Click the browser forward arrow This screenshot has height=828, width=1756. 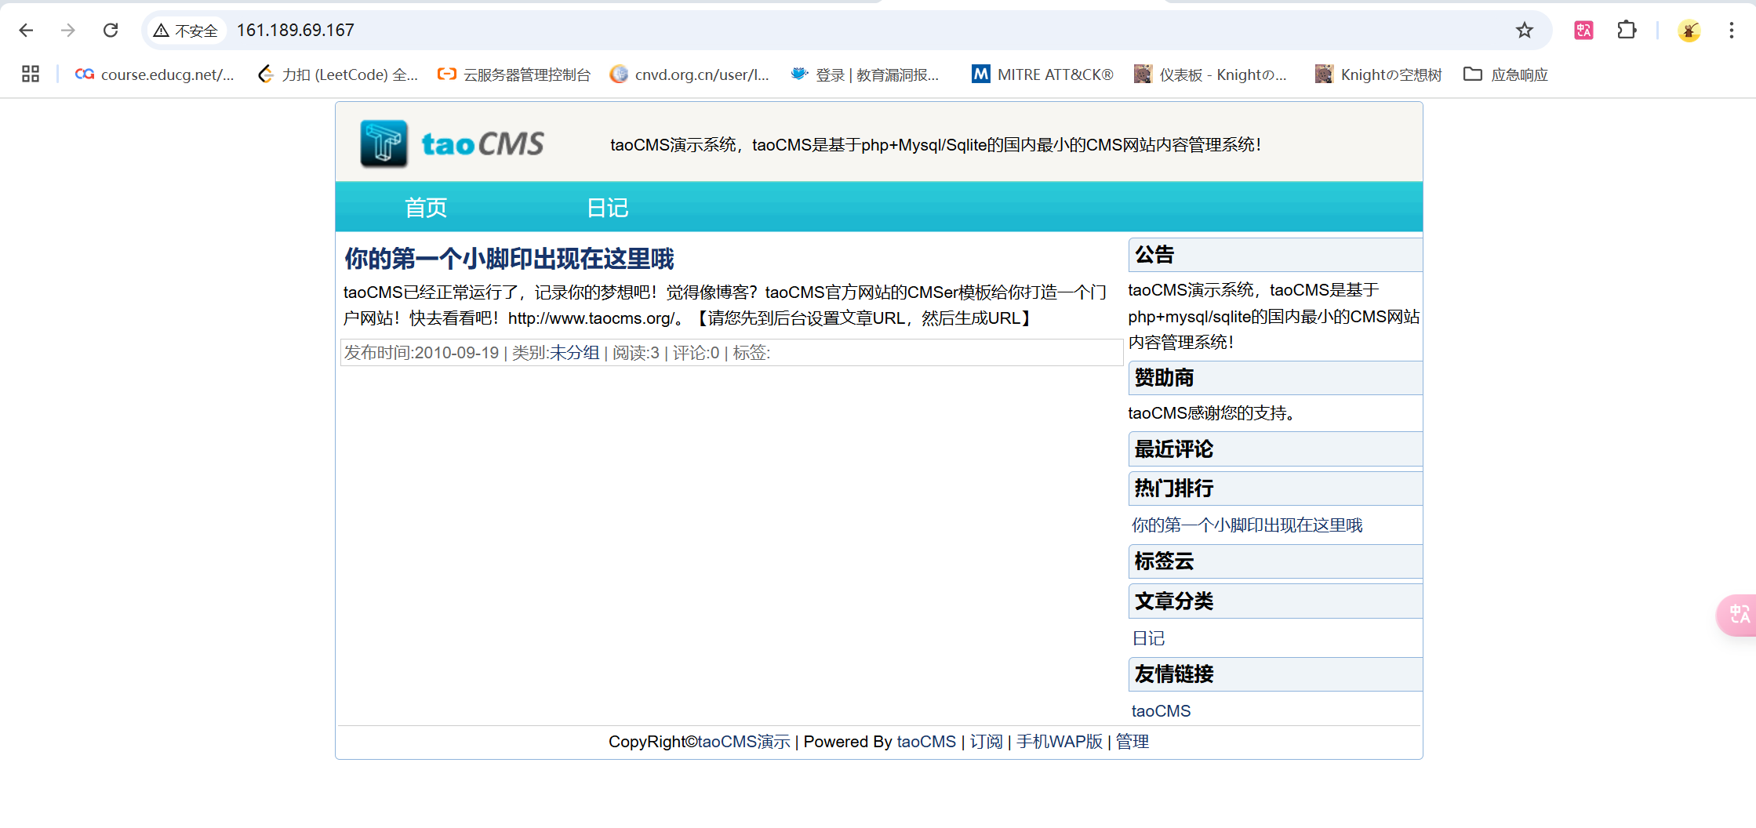pyautogui.click(x=68, y=30)
